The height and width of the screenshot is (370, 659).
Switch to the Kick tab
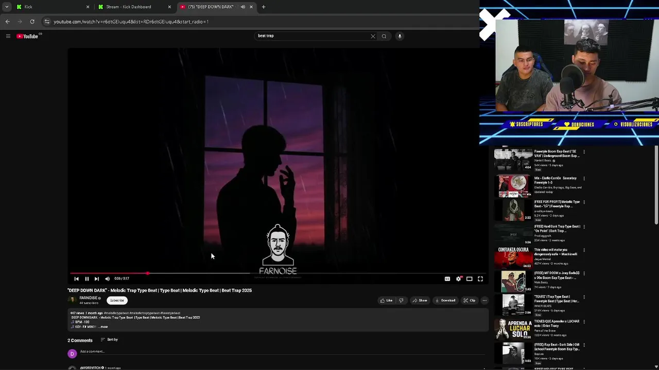(51, 7)
